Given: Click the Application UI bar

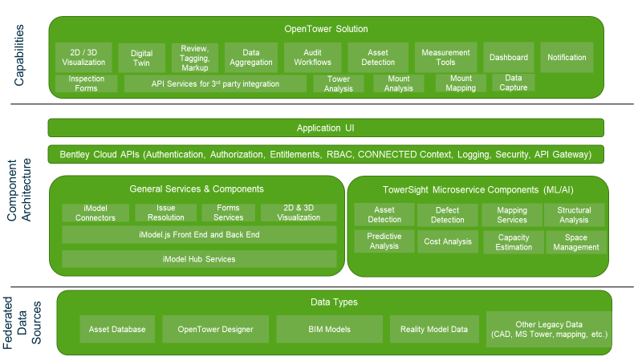Looking at the screenshot, I should tap(326, 128).
